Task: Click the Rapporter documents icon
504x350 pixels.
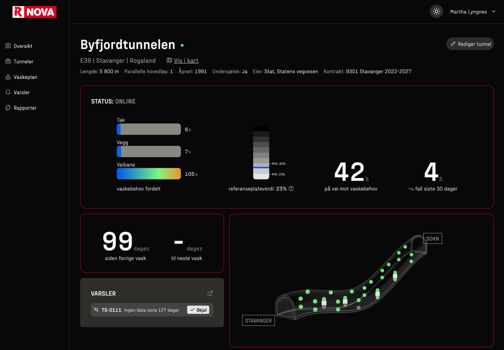Action: coord(8,108)
